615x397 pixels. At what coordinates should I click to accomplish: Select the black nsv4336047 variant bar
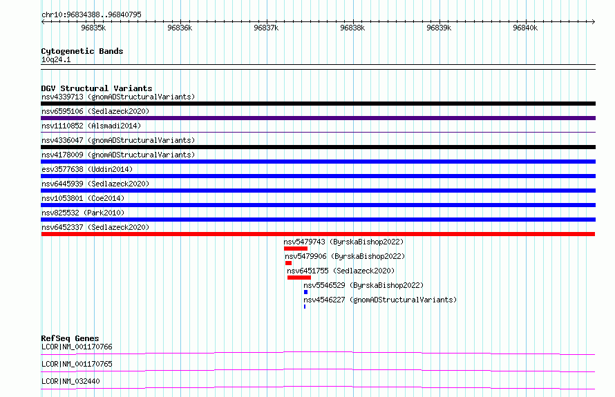coord(318,147)
